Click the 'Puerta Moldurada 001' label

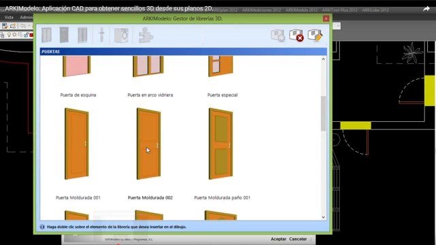click(x=78, y=198)
